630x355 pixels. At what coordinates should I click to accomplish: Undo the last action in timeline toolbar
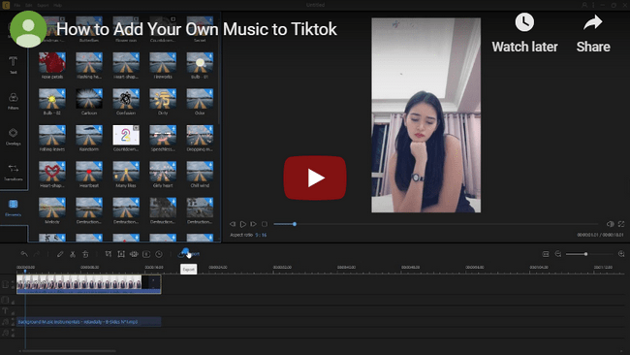coord(24,254)
